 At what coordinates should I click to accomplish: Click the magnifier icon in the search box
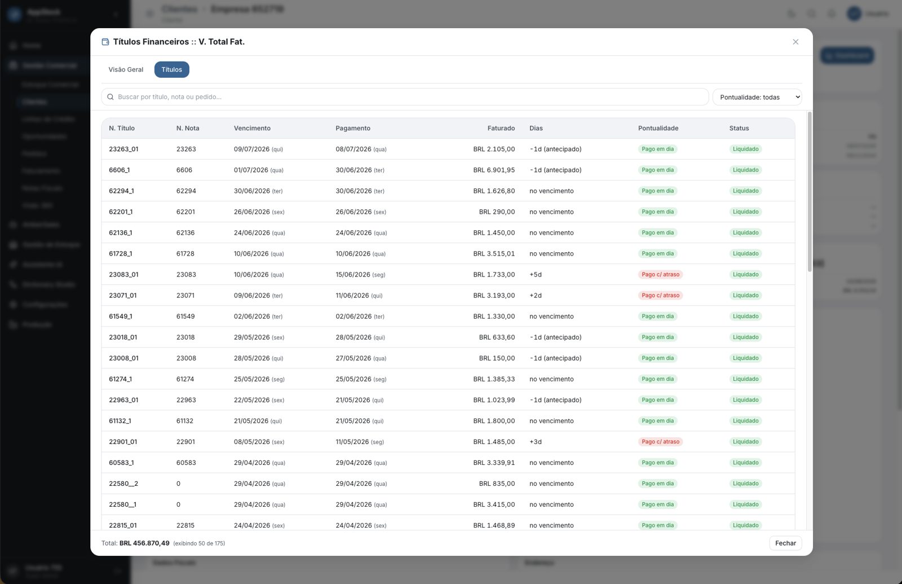point(110,97)
